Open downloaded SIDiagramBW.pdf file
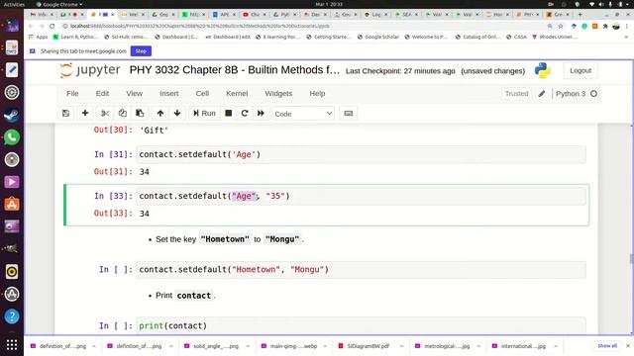This screenshot has width=634, height=356. [365, 346]
